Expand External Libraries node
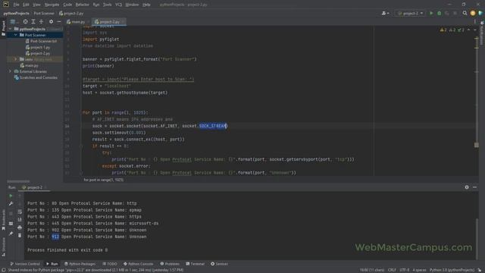The image size is (485, 273). pyautogui.click(x=10, y=71)
